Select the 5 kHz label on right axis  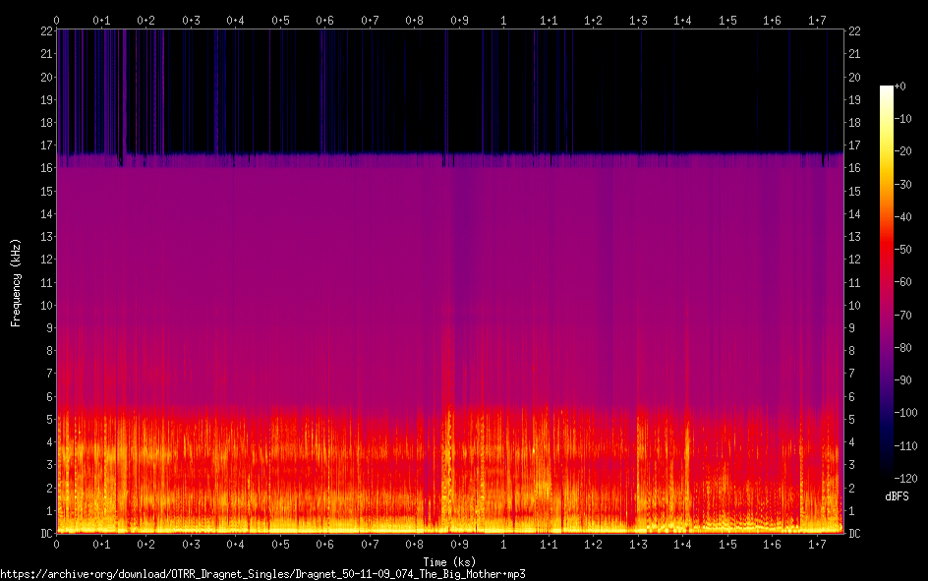tap(852, 420)
